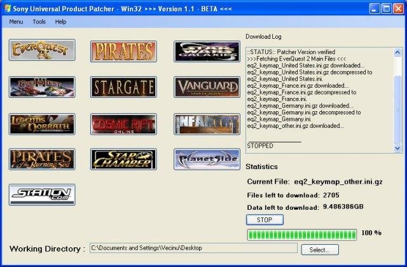The image size is (407, 267).
Task: Choose the Star Chamber game logo
Action: [x=123, y=160]
